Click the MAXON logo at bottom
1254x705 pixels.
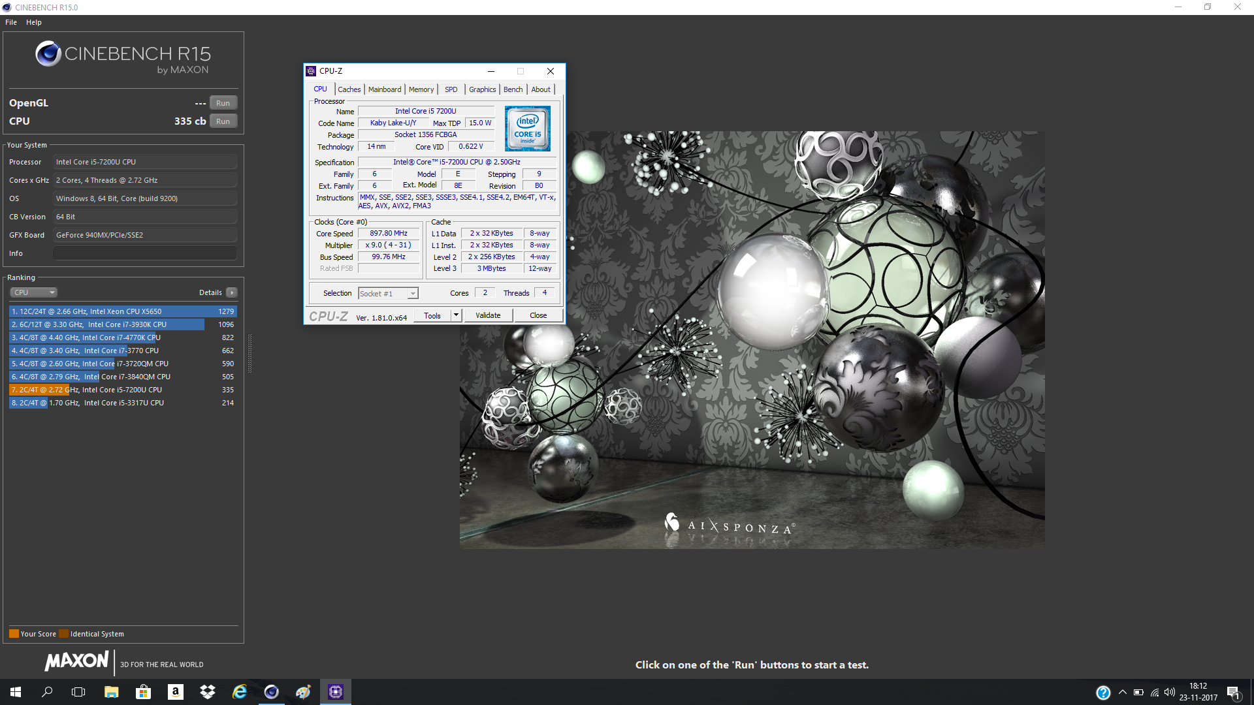(x=76, y=661)
